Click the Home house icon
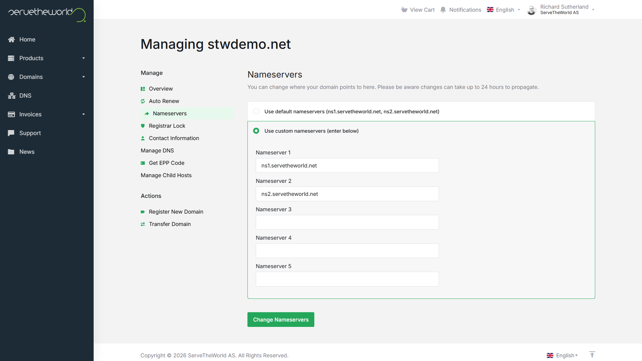Image resolution: width=642 pixels, height=361 pixels. [11, 39]
